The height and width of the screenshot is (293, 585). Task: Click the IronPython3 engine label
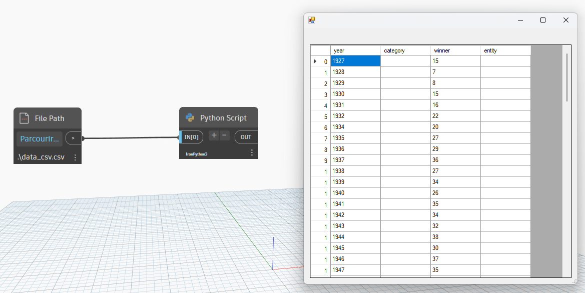point(197,154)
